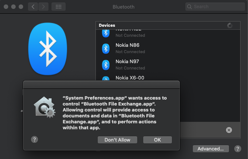Open the Advanced... Bluetooth options
Viewport: 248px width, 159px height.
211,149
